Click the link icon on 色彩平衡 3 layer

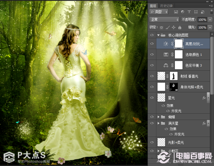(172, 65)
